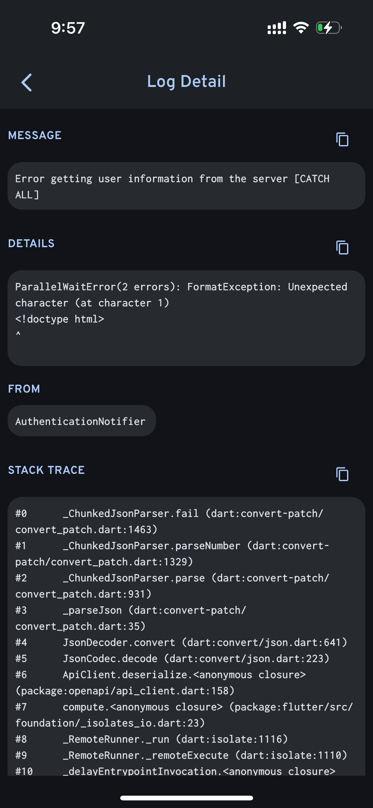Tap the cellular signal bars
Viewport: 373px width, 808px height.
coord(277,28)
